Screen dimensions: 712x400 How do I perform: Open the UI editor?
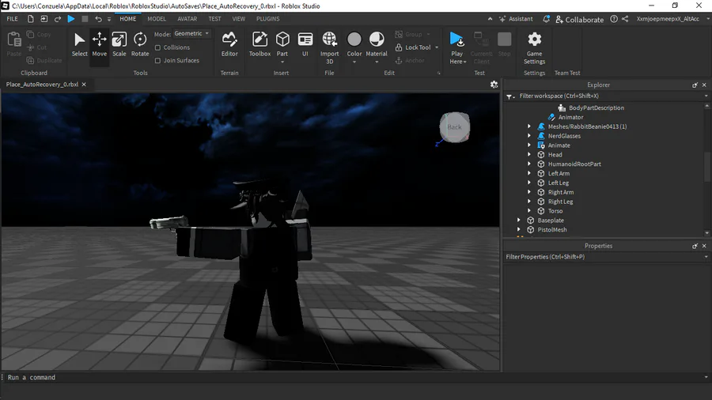tap(305, 44)
